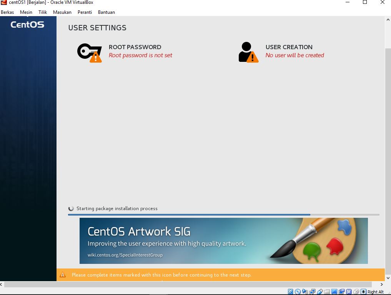Click the wiki.centos.org/SpecialInterestGroup link
391x295 pixels.
click(125, 255)
